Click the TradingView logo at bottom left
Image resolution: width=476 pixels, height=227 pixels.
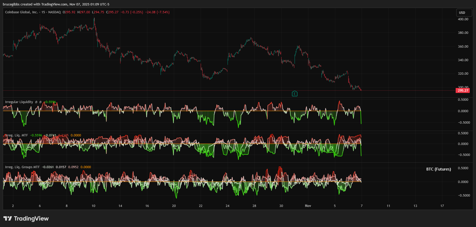point(26,218)
